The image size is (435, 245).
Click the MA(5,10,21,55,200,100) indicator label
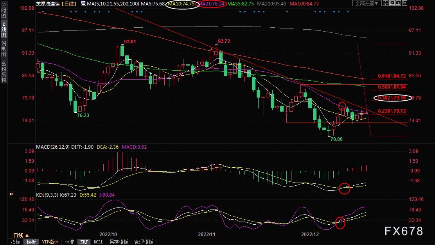[x=113, y=4]
